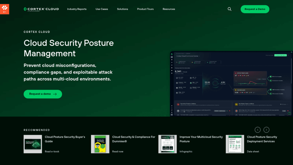The height and width of the screenshot is (165, 293).
Task: Open For Dummies book cover thumbnail
Action: (100, 144)
